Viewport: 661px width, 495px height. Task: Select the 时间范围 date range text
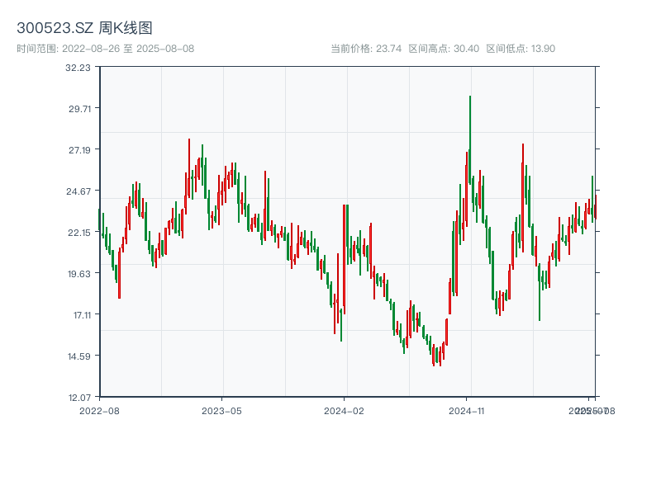pos(105,49)
